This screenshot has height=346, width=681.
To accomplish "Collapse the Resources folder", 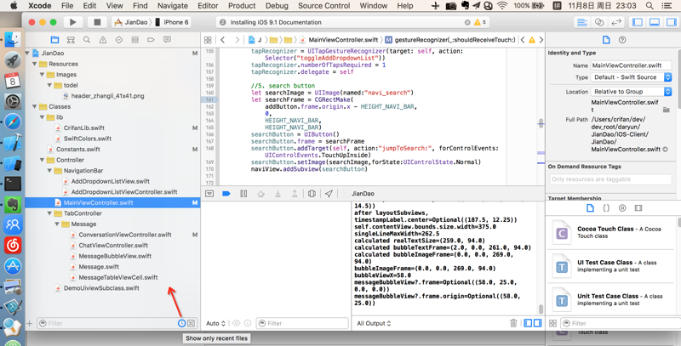I will click(x=35, y=64).
